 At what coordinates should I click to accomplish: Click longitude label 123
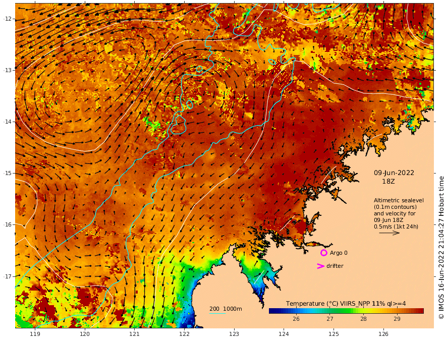(234, 334)
